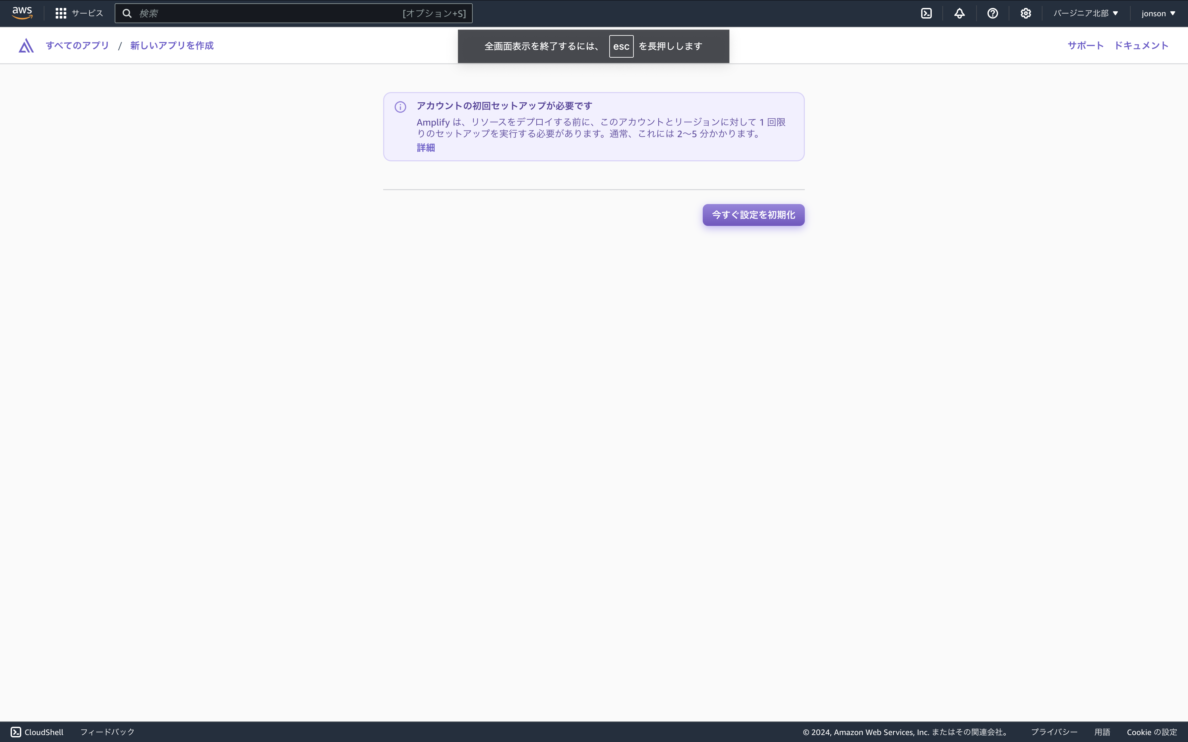This screenshot has height=742, width=1188.
Task: Click the Amplify logo icon
Action: [x=26, y=46]
